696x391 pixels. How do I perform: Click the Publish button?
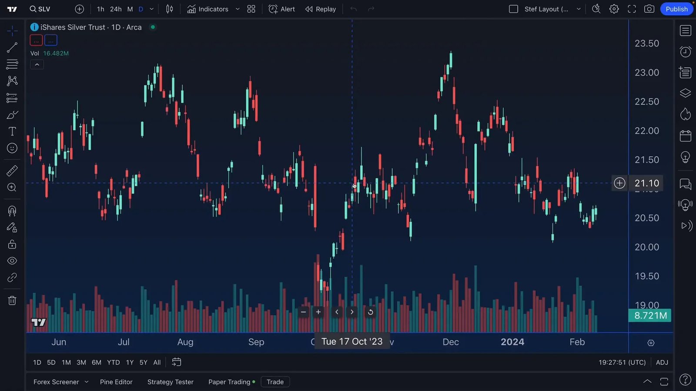click(677, 9)
